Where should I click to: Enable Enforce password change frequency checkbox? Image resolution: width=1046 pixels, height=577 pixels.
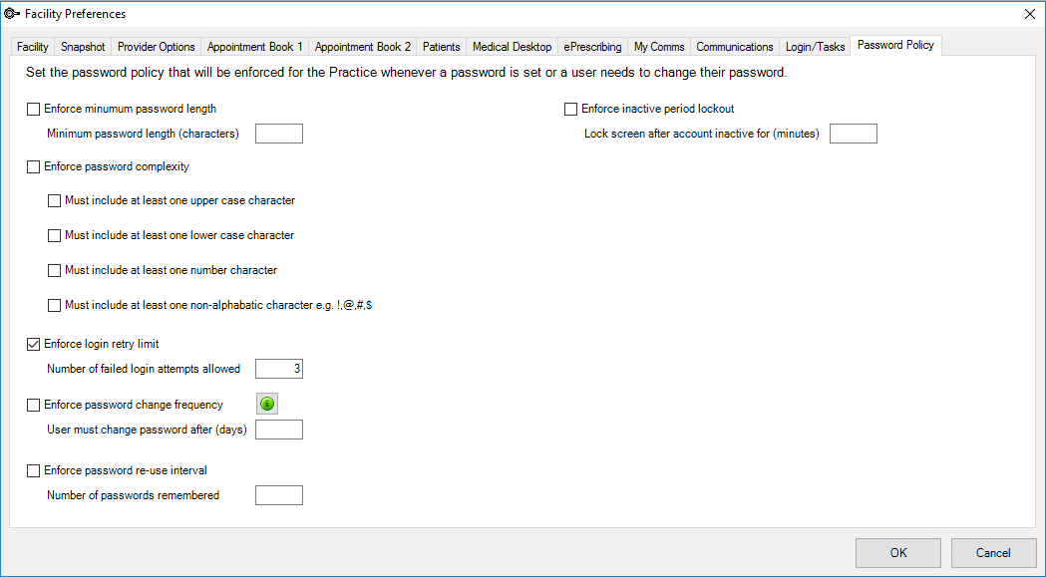tap(33, 405)
